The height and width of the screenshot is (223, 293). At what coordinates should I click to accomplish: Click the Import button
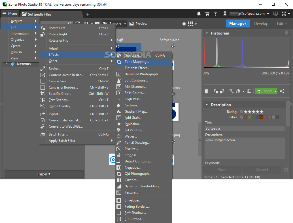point(44,174)
